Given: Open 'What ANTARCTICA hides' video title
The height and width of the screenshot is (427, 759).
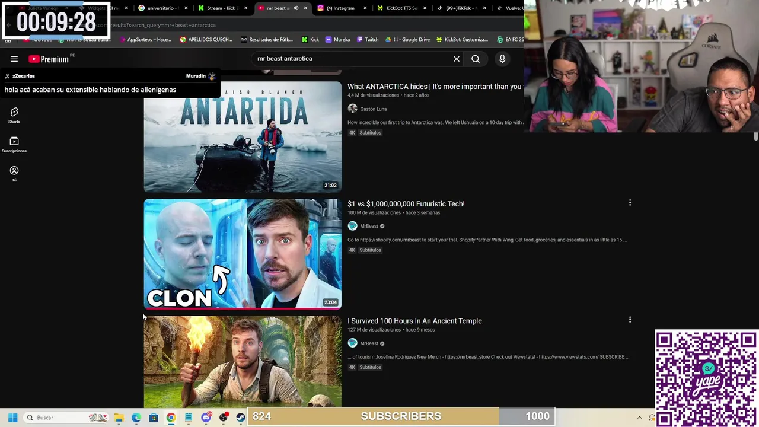Looking at the screenshot, I should 435,87.
